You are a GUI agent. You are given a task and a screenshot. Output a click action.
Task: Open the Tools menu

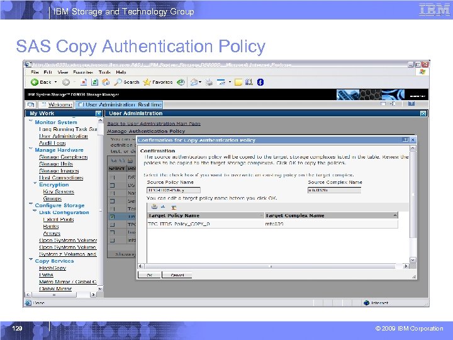coord(104,72)
